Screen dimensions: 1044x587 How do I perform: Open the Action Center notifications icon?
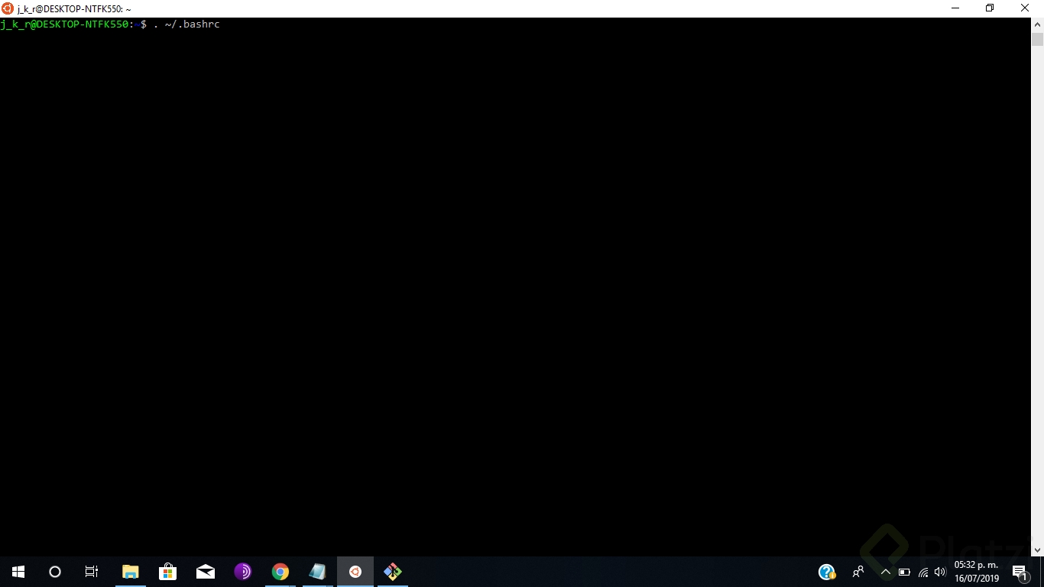[x=1020, y=572]
